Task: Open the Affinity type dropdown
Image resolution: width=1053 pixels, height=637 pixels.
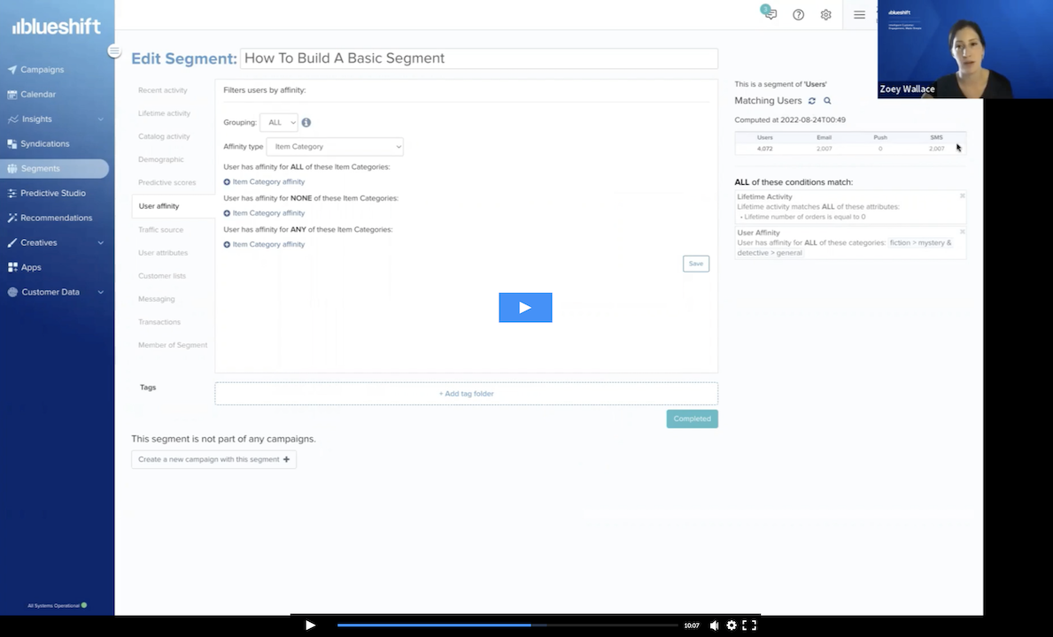Action: (335, 147)
